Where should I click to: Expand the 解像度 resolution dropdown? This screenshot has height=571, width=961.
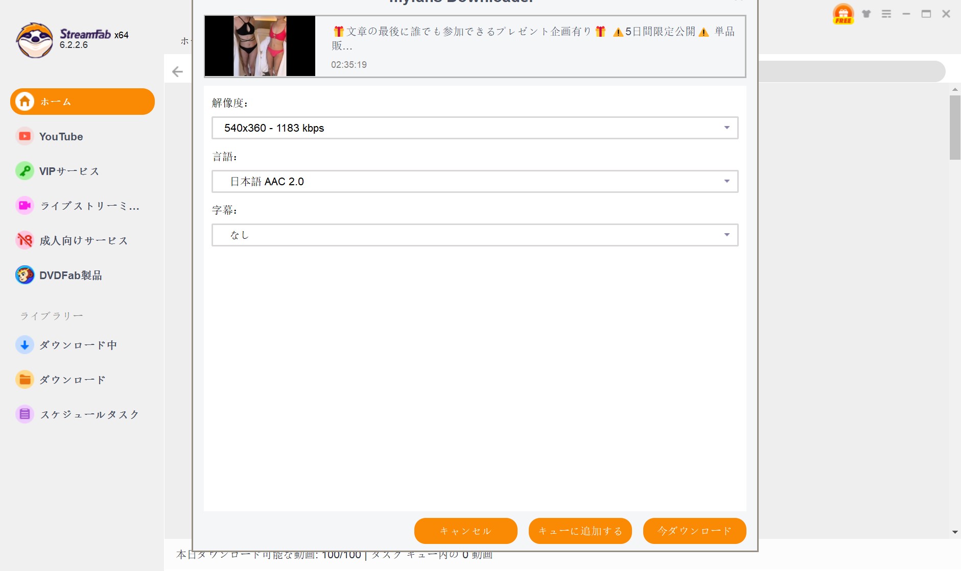click(x=475, y=128)
